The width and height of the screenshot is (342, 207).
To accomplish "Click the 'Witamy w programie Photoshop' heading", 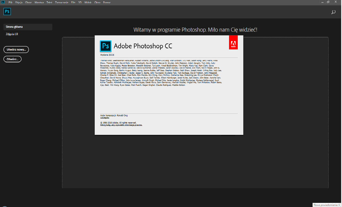I will [x=195, y=30].
